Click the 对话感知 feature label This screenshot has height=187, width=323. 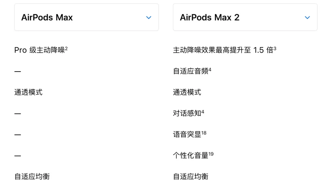[x=187, y=113]
